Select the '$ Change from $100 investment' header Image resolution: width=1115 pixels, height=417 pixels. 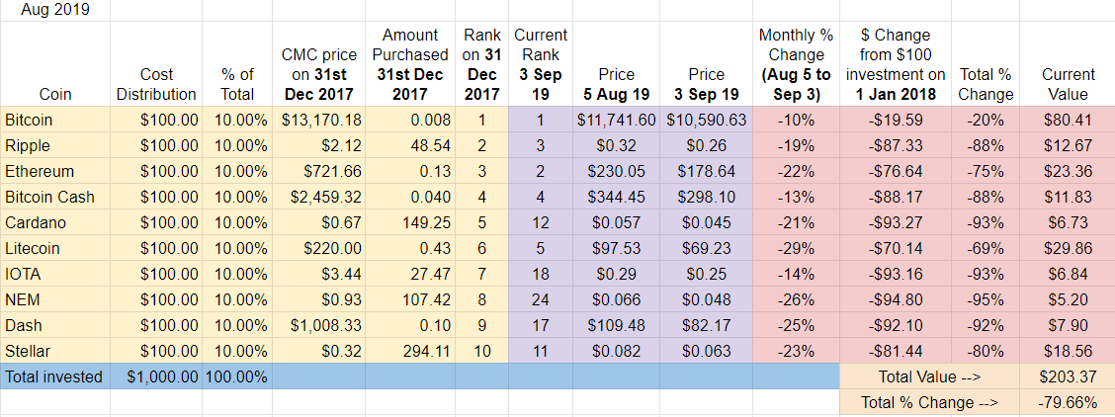coord(895,64)
